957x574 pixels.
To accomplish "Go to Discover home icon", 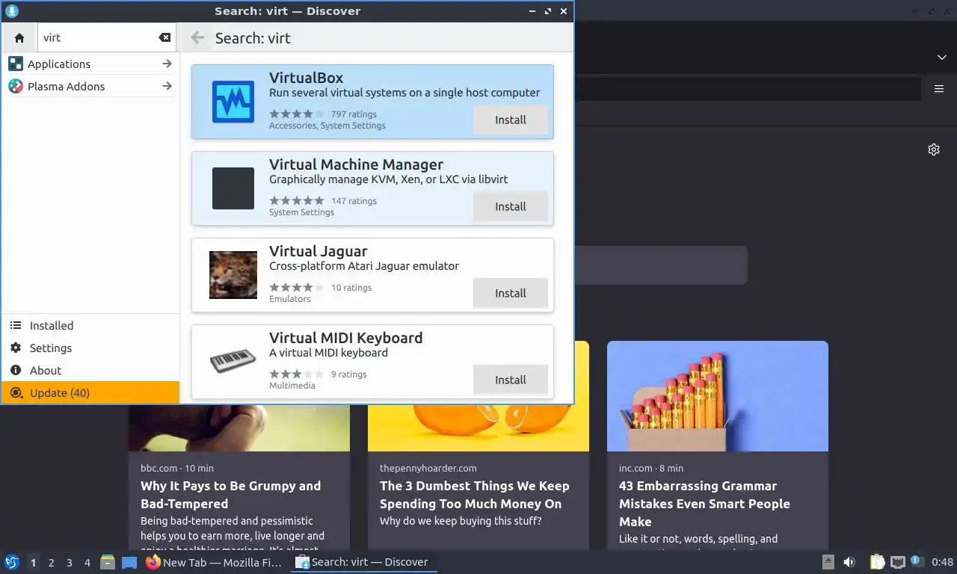I will [x=19, y=37].
